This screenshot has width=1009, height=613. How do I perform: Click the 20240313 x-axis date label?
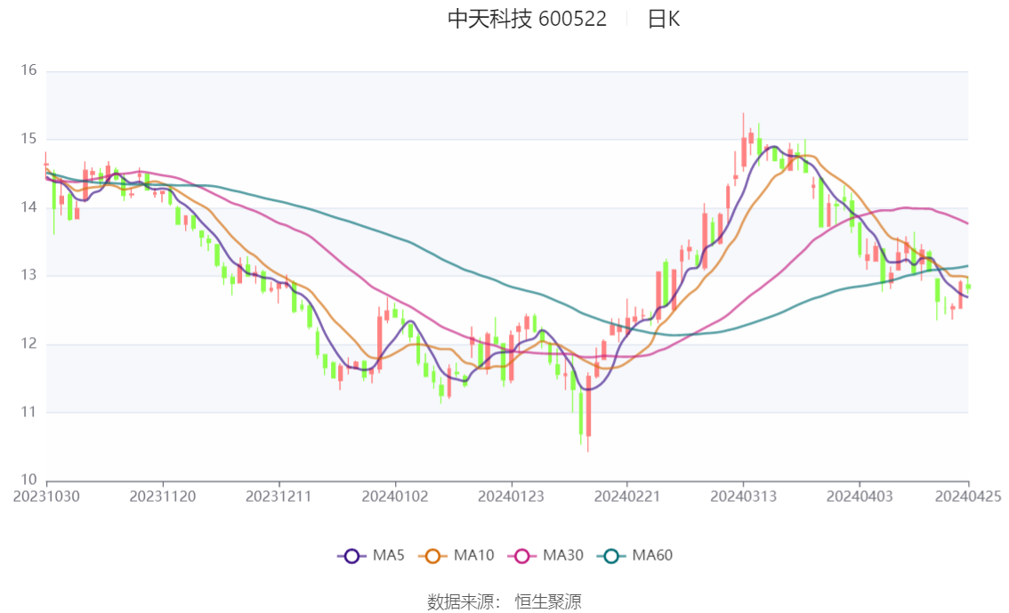[743, 496]
